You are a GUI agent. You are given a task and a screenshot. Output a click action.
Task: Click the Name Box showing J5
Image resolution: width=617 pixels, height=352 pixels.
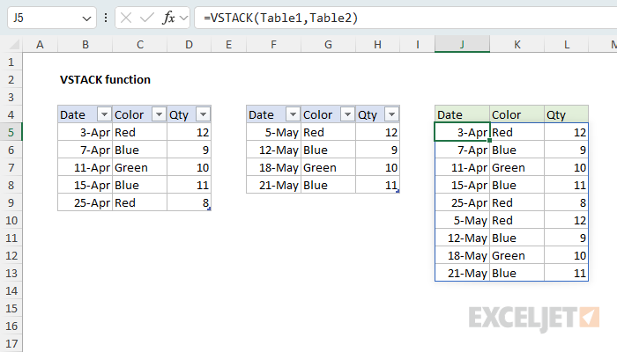[52, 18]
